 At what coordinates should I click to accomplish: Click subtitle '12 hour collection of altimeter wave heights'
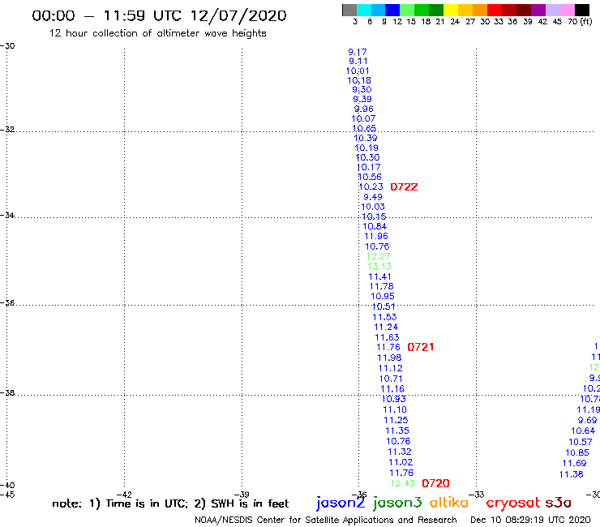[x=157, y=33]
